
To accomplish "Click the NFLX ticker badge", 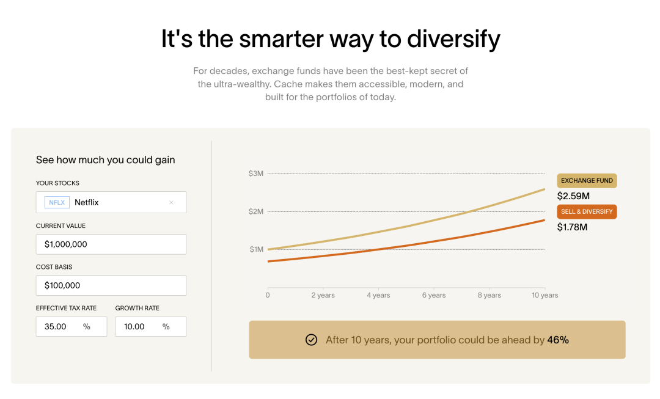I will click(x=57, y=202).
